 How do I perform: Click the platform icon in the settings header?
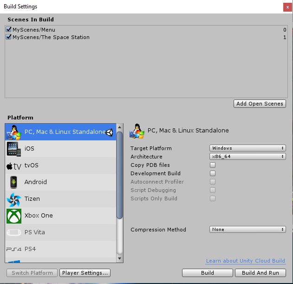137,131
